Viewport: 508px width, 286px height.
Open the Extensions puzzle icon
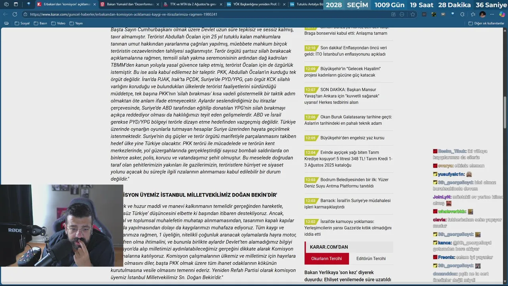point(463,14)
